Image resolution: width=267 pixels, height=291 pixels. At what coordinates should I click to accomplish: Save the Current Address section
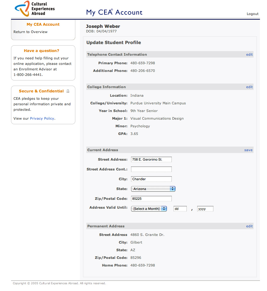tap(248, 150)
